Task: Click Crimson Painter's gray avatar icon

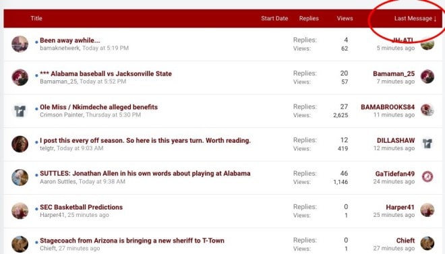Action: coord(20,111)
